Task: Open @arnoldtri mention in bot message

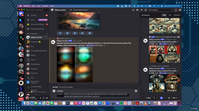Action: tap(90, 45)
